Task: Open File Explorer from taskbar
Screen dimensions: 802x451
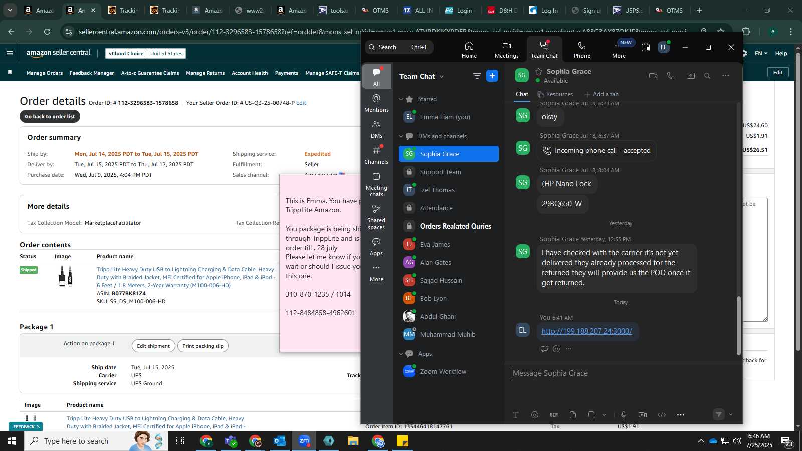Action: pyautogui.click(x=353, y=441)
